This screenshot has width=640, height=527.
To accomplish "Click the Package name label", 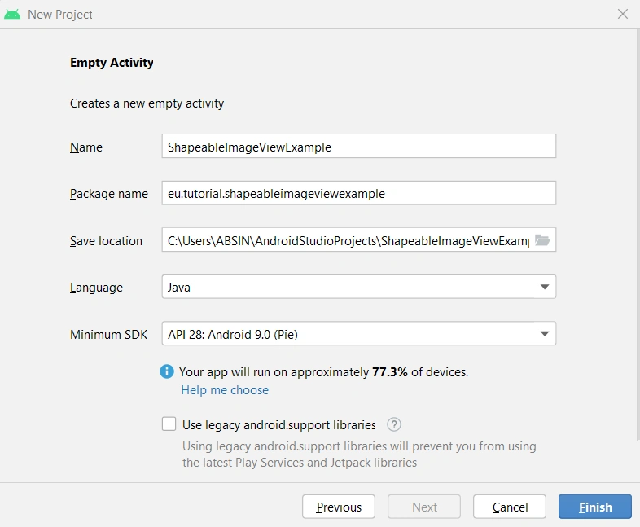I will tap(109, 194).
